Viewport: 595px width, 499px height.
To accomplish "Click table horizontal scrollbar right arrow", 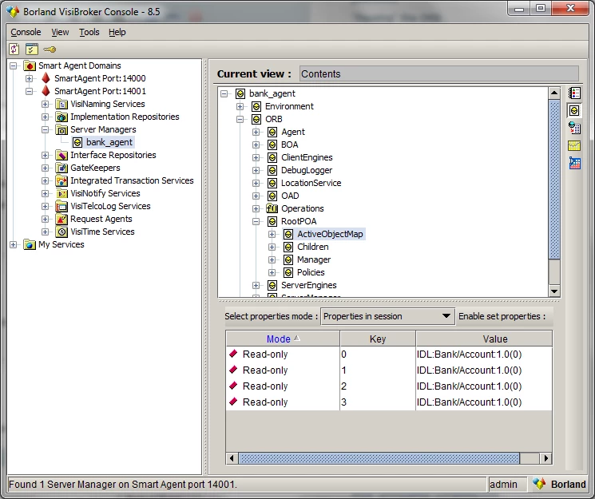I will click(x=545, y=458).
